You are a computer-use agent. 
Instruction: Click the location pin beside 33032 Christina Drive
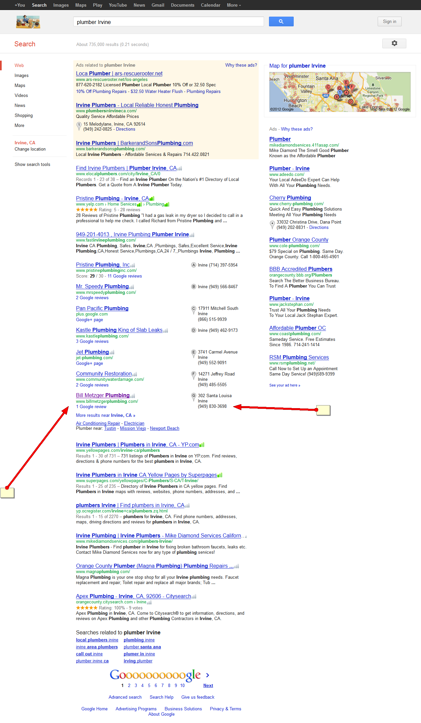[272, 225]
